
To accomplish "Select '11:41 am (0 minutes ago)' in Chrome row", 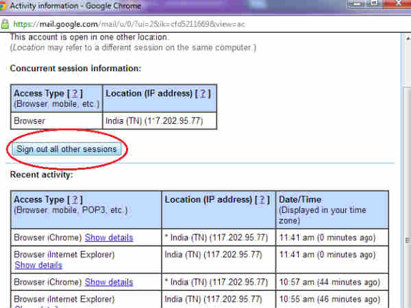I will point(332,238).
